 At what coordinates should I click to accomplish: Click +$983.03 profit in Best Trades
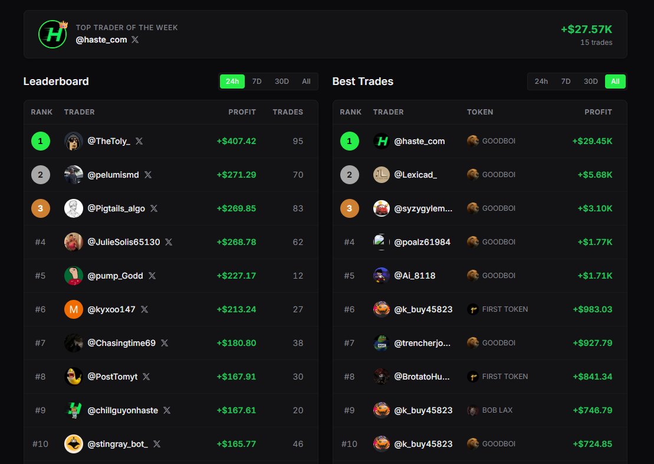pos(592,309)
